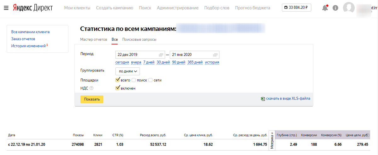This screenshot has width=378, height=155.
Task: Click the 22 дек 2019 start date field
Action: click(140, 55)
